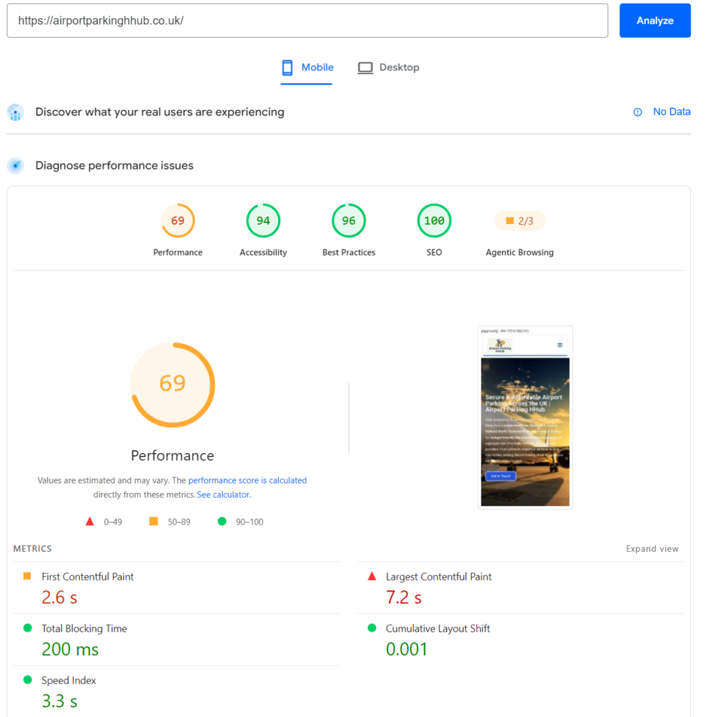Viewport: 716px width, 717px height.
Task: Expand the metrics view
Action: coord(652,548)
